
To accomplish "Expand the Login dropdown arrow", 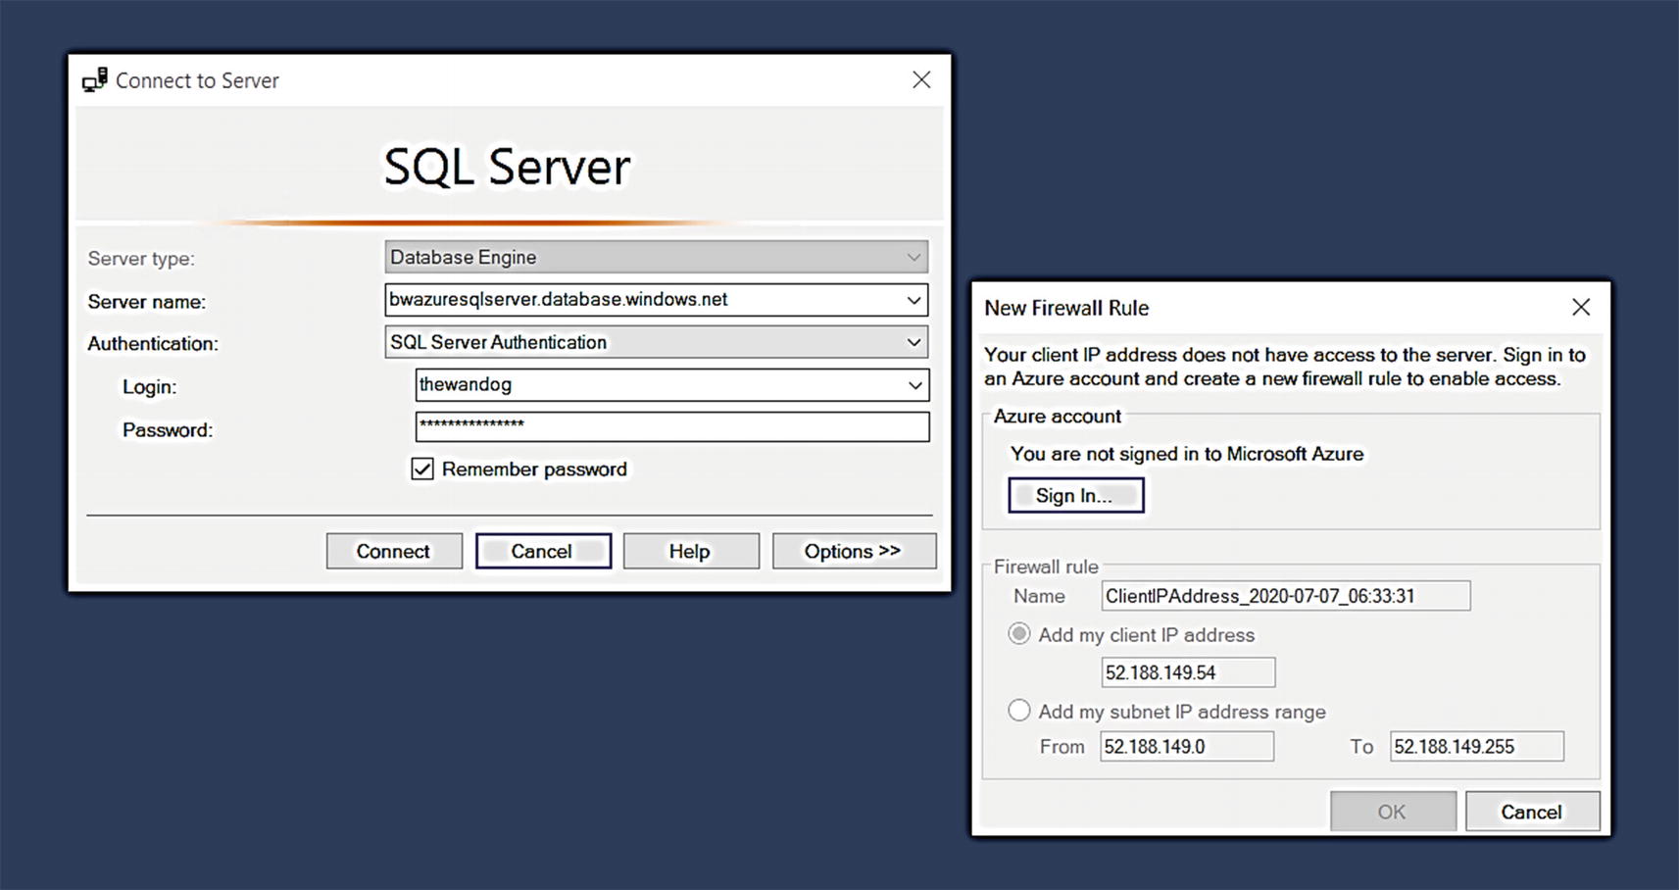I will pyautogui.click(x=914, y=385).
